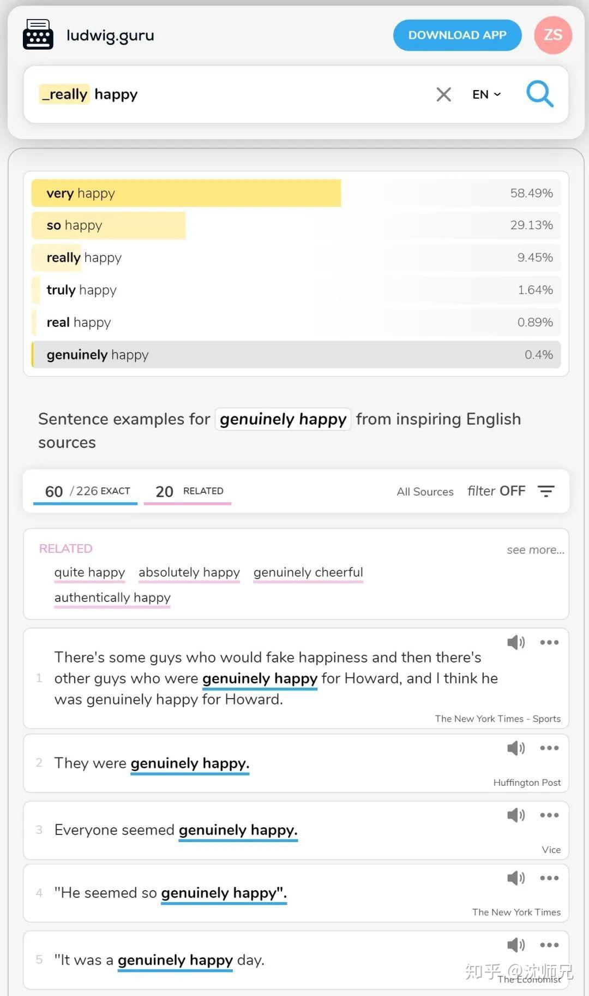The height and width of the screenshot is (996, 589).
Task: Open more options for the first sentence
Action: coord(549,642)
